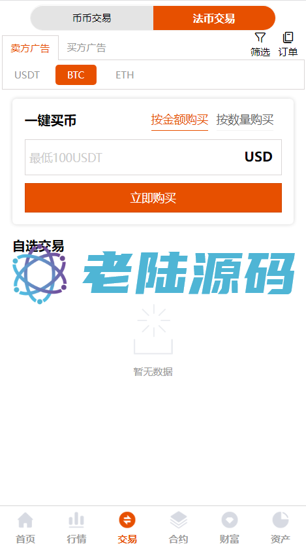Open 行情 market chart icon
Screen dimensions: 306x546
pos(76,520)
